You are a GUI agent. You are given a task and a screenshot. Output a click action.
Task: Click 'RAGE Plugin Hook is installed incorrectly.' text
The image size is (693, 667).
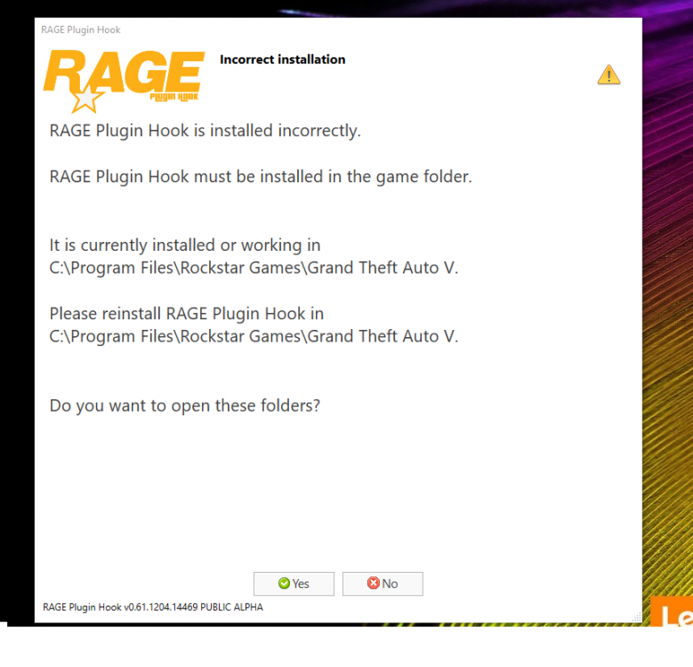click(205, 131)
